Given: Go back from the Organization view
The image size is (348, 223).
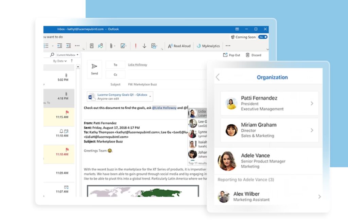Looking at the screenshot, I should 218,77.
